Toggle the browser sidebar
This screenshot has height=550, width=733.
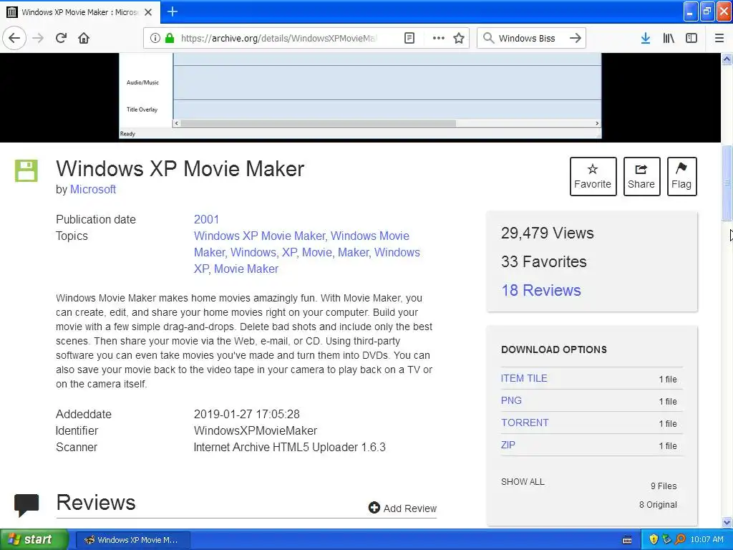pos(691,38)
